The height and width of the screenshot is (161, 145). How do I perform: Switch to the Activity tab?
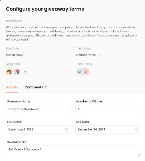pos(12,87)
